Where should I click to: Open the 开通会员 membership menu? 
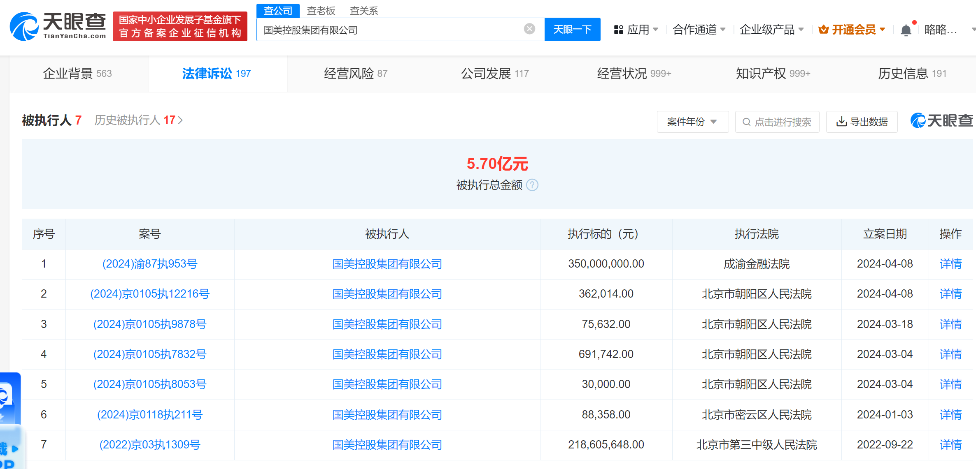[852, 30]
